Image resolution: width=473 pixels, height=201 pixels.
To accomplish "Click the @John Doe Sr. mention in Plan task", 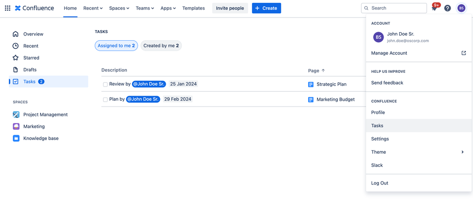I will click(x=143, y=99).
